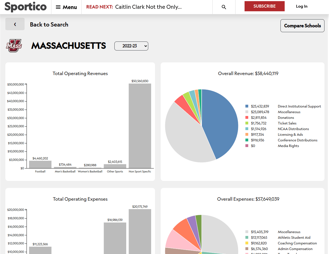
Task: Click the Ticket Sales legend label
Action: click(287, 123)
